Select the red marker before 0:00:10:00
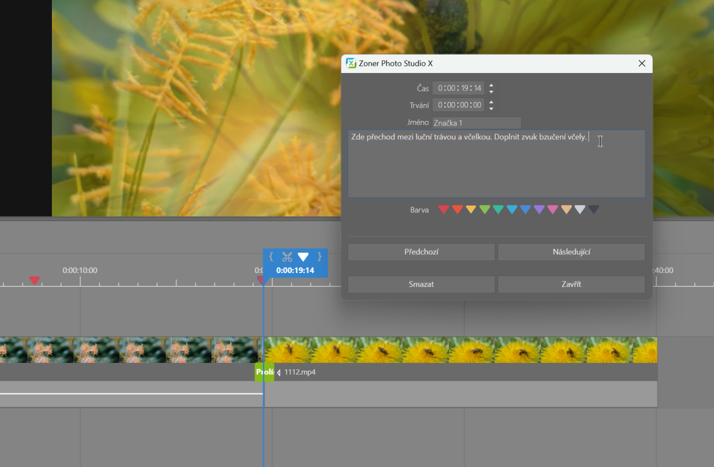Screen dimensions: 714x467 (35, 280)
